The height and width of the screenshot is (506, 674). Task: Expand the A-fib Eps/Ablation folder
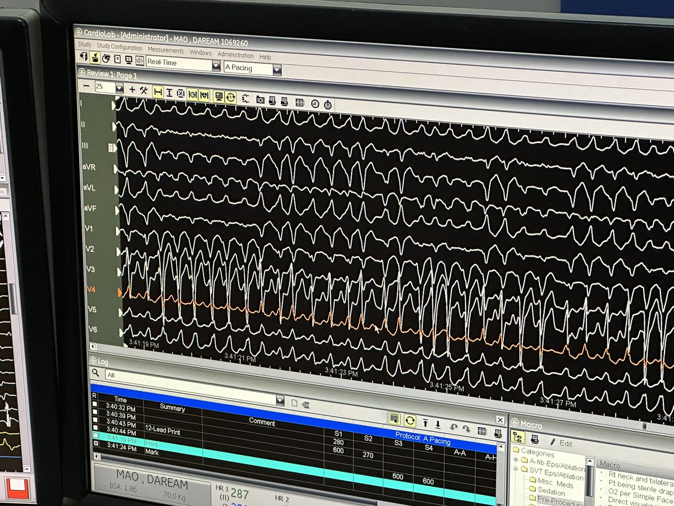[516, 460]
